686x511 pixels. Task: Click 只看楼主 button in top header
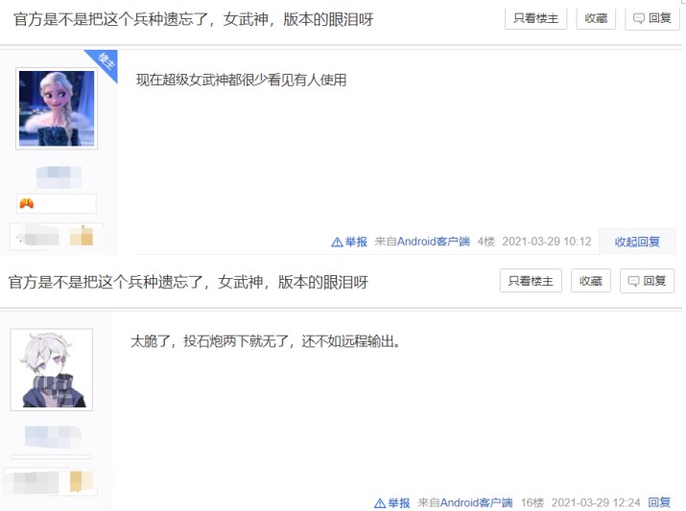coord(535,18)
